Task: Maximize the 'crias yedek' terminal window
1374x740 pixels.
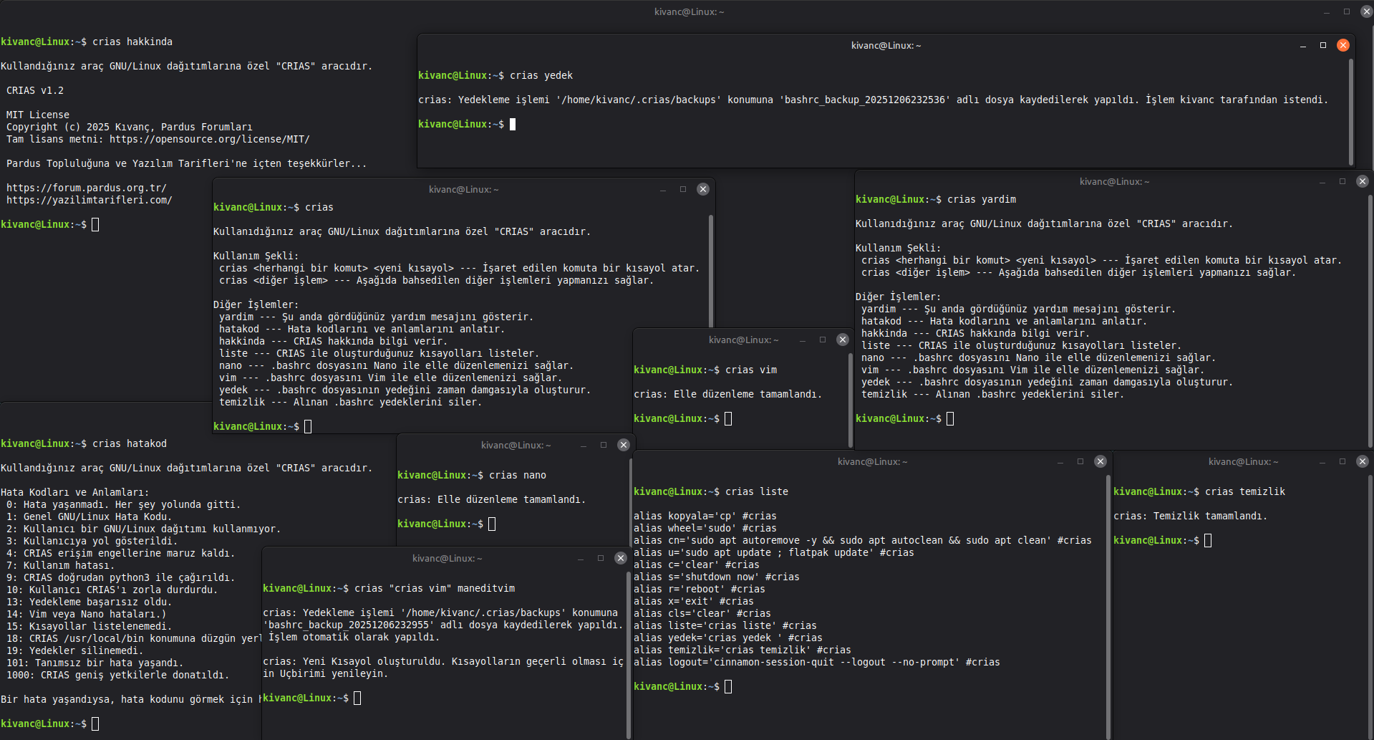Action: click(x=1323, y=45)
